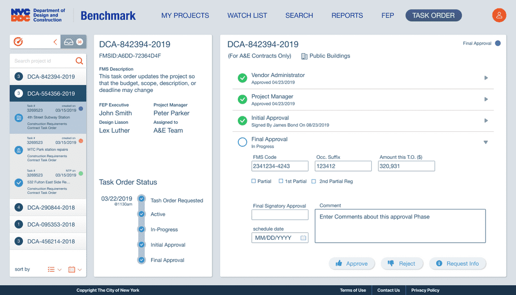Collapse sidebar with the orange left chevron
The width and height of the screenshot is (516, 295).
coord(55,42)
